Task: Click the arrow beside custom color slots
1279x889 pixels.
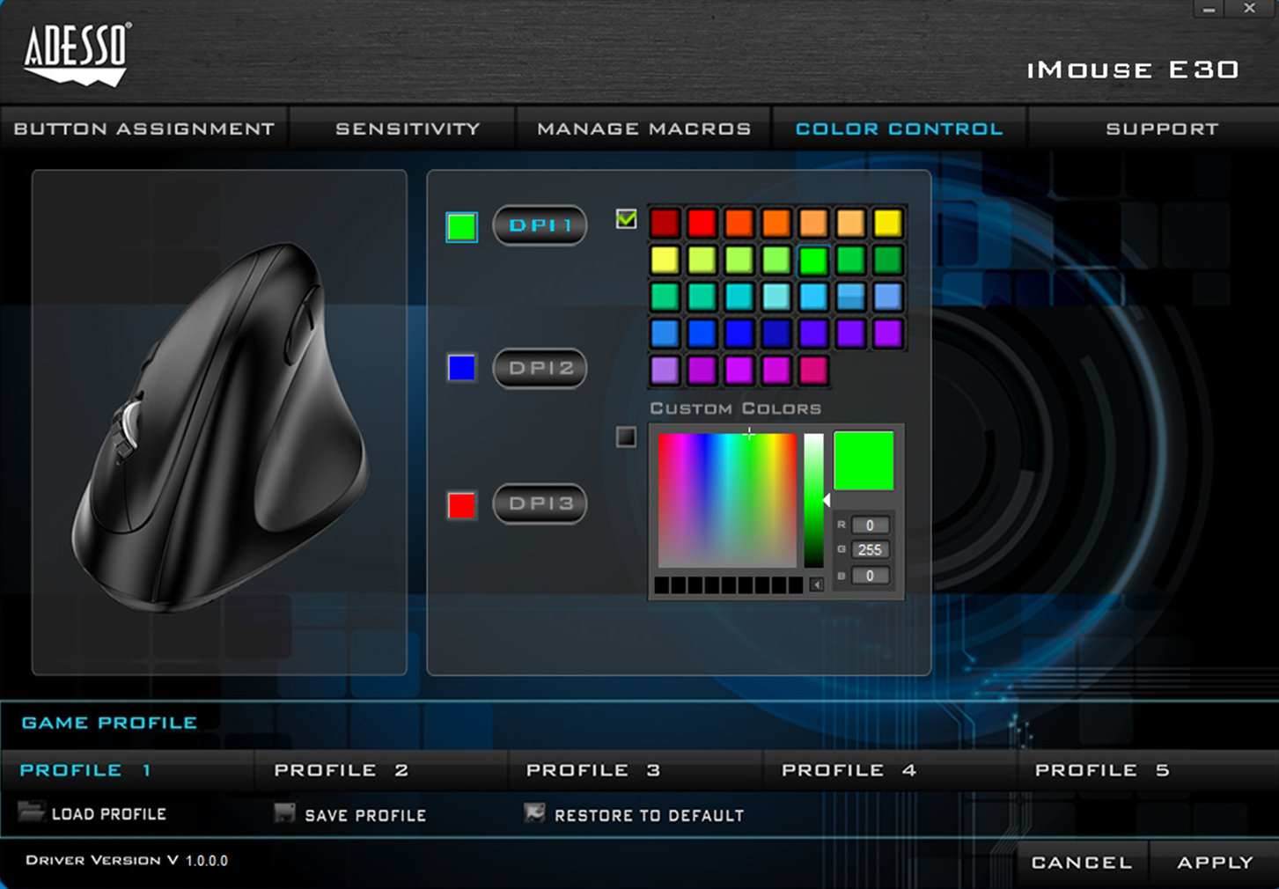Action: (x=816, y=584)
